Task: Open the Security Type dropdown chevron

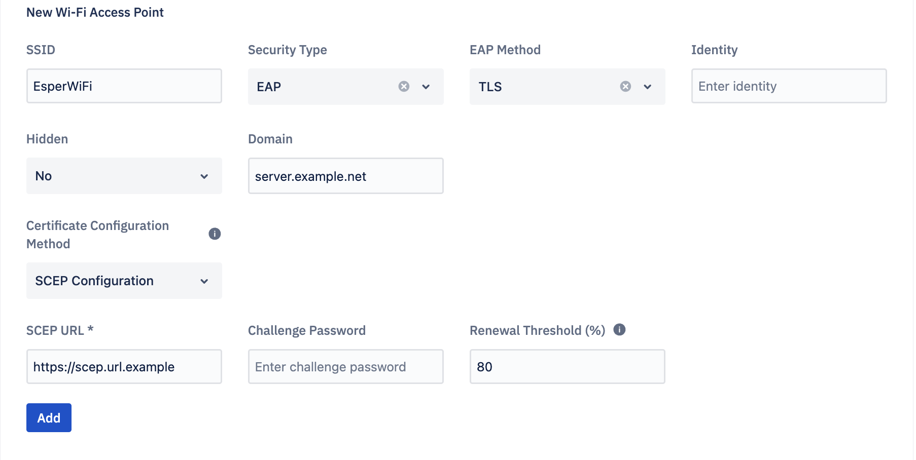Action: tap(426, 87)
